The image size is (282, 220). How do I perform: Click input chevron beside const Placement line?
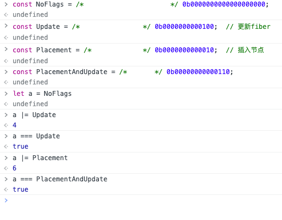6,49
